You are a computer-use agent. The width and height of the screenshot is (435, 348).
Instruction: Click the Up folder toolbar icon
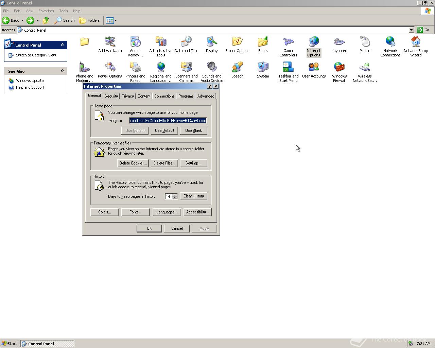pos(46,20)
